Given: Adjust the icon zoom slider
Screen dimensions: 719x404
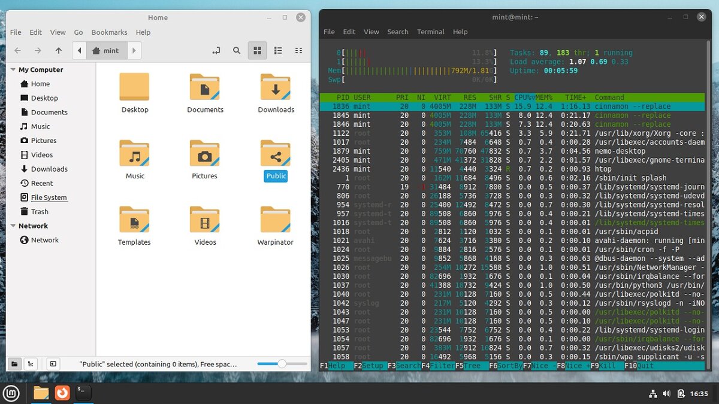Looking at the screenshot, I should (x=281, y=363).
